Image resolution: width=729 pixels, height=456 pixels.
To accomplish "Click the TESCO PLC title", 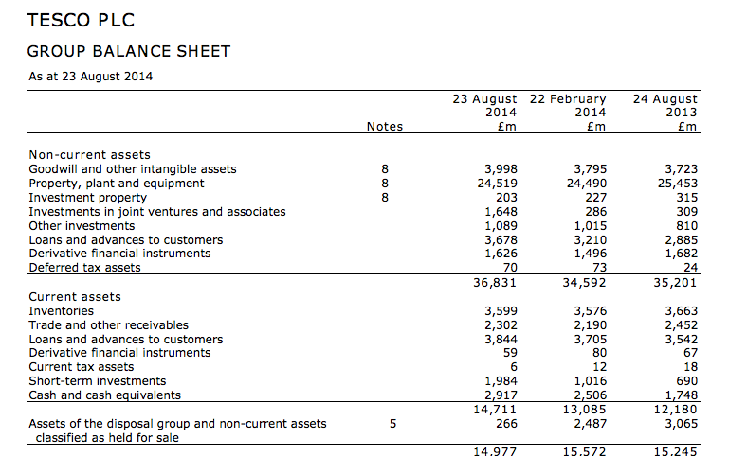I will 81,21.
